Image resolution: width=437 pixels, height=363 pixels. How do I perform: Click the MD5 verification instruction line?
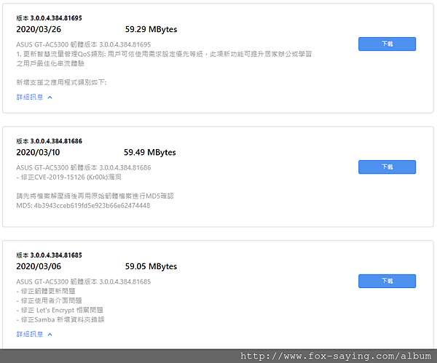pos(95,196)
